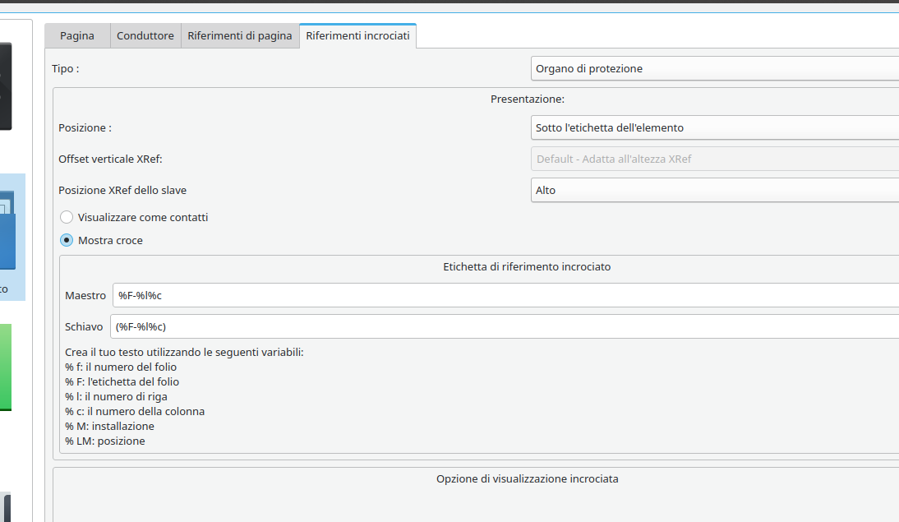Select the 'Riferimenti incrociati' tab
Screen dimensions: 899x522
[x=357, y=36]
